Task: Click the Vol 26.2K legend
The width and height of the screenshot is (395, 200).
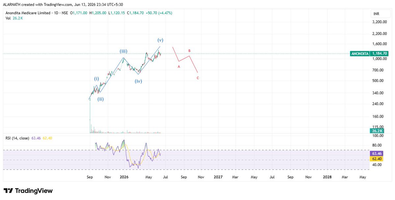Action: pos(14,18)
